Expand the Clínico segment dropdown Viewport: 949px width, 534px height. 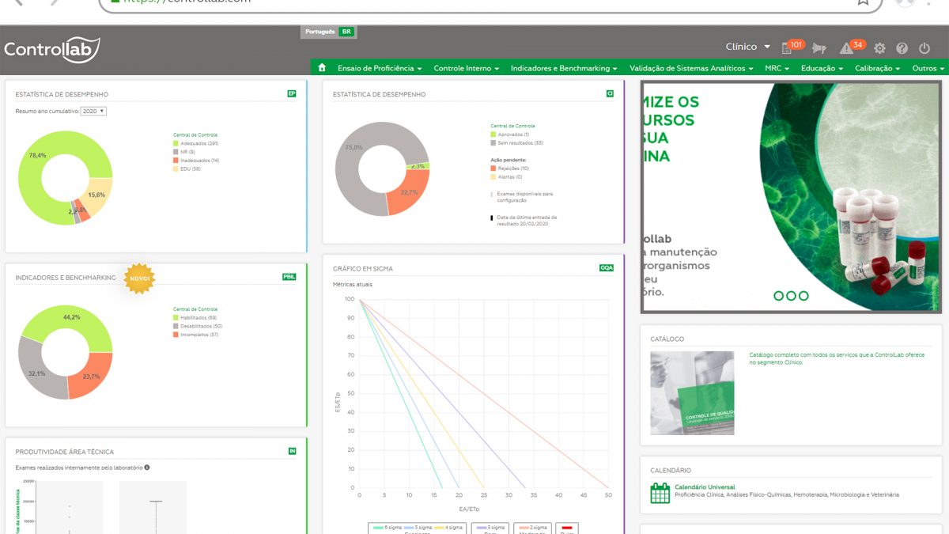coord(747,47)
